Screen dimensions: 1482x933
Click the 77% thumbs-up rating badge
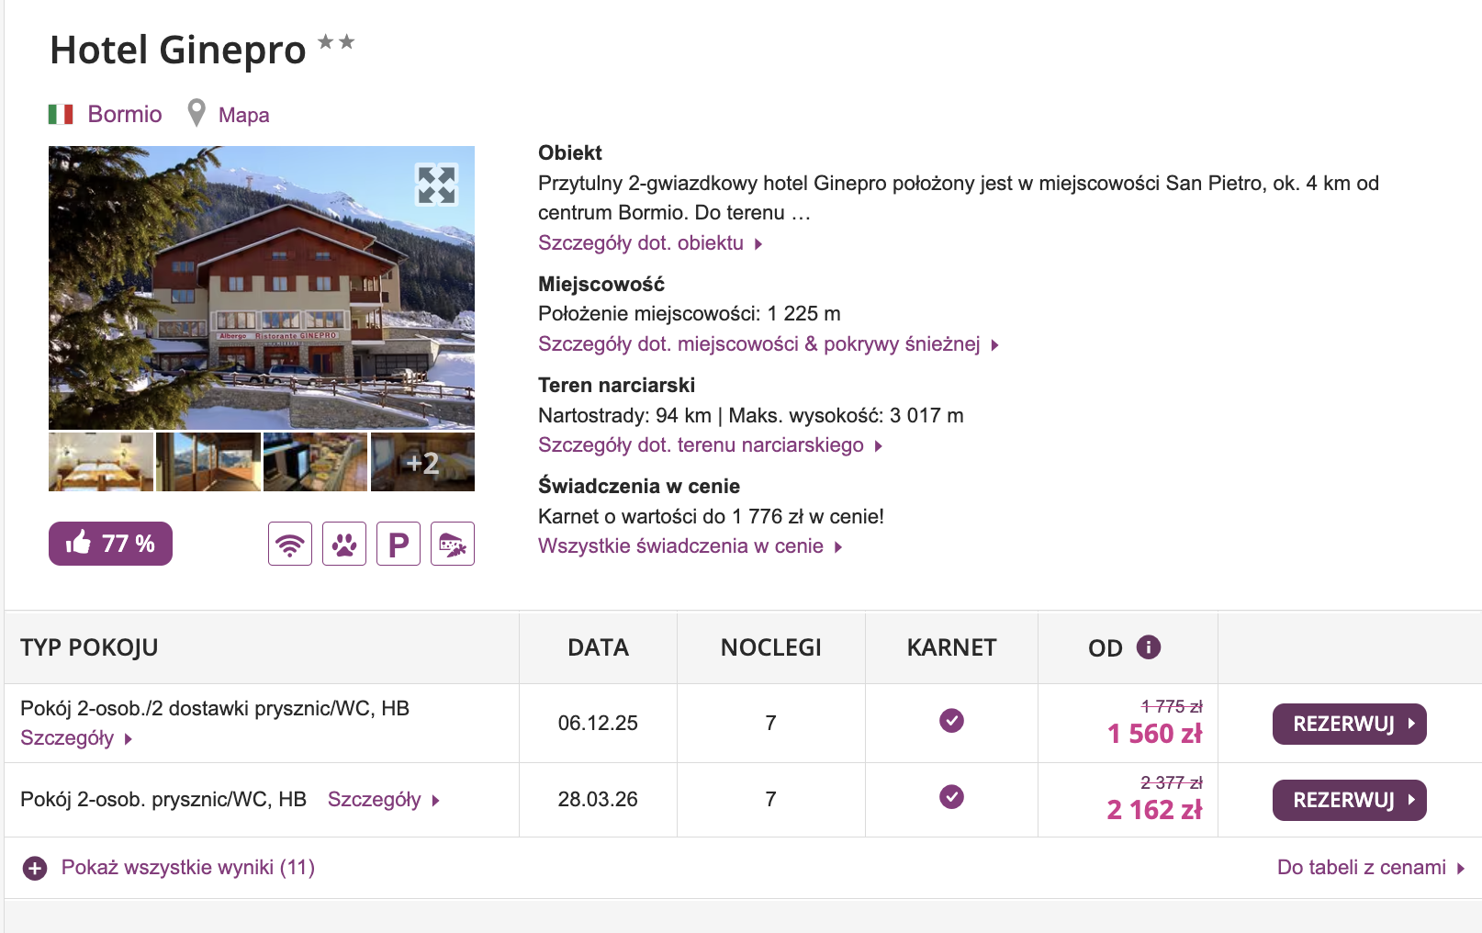tap(110, 544)
